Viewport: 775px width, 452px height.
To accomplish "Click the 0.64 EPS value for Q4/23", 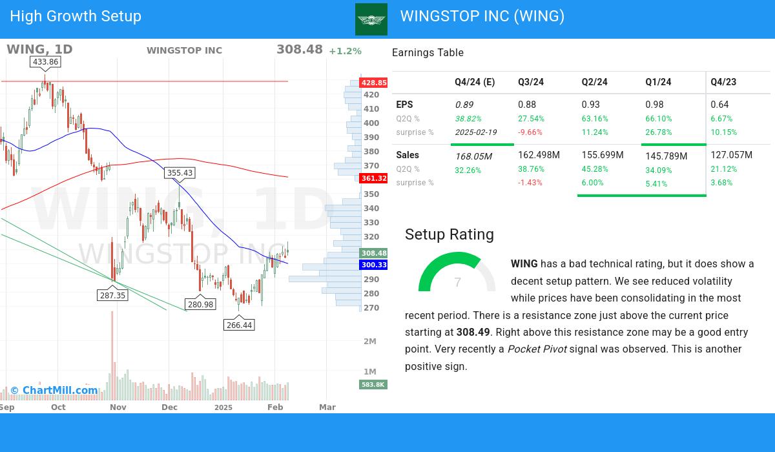I will [719, 105].
